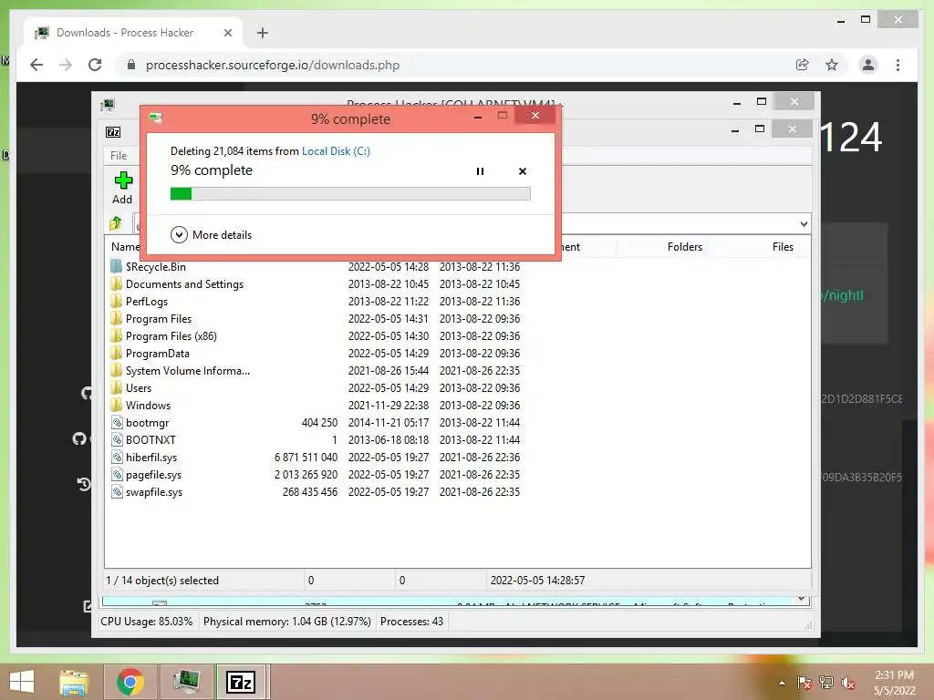Click the Physical memory status entry
This screenshot has width=934, height=700.
[287, 622]
